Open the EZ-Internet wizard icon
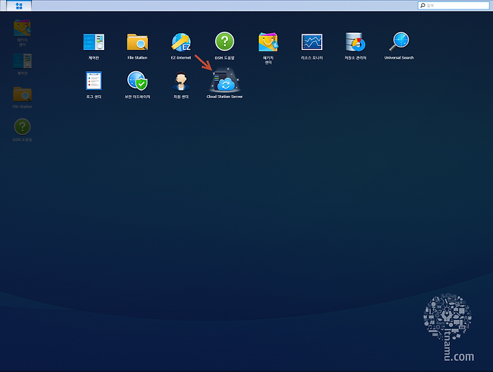Screen dimensions: 493x372 coord(181,42)
